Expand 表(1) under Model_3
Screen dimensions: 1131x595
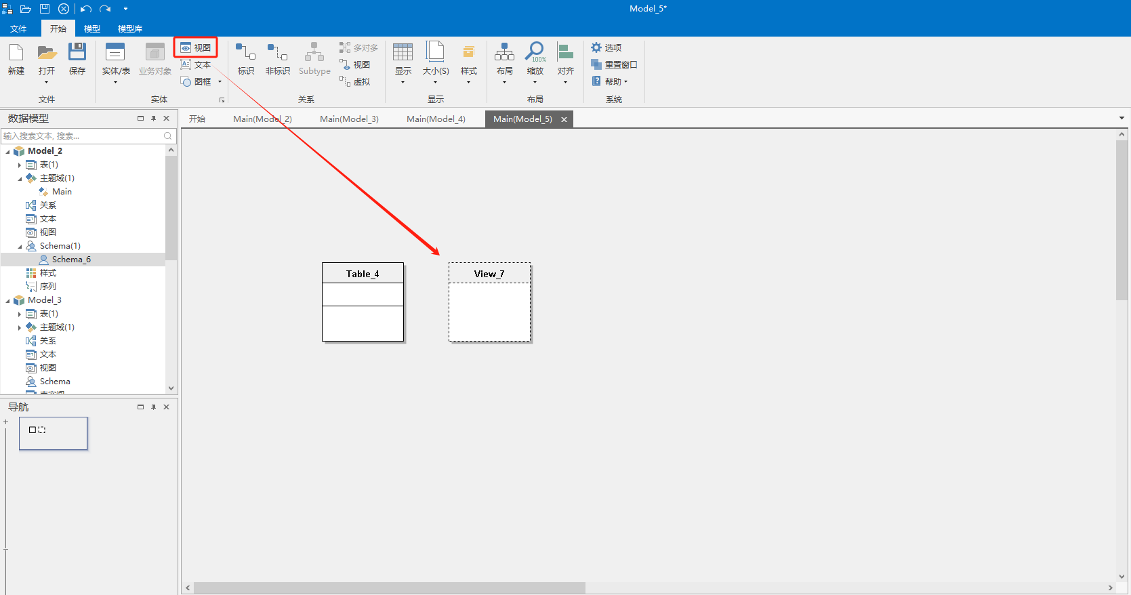[20, 314]
